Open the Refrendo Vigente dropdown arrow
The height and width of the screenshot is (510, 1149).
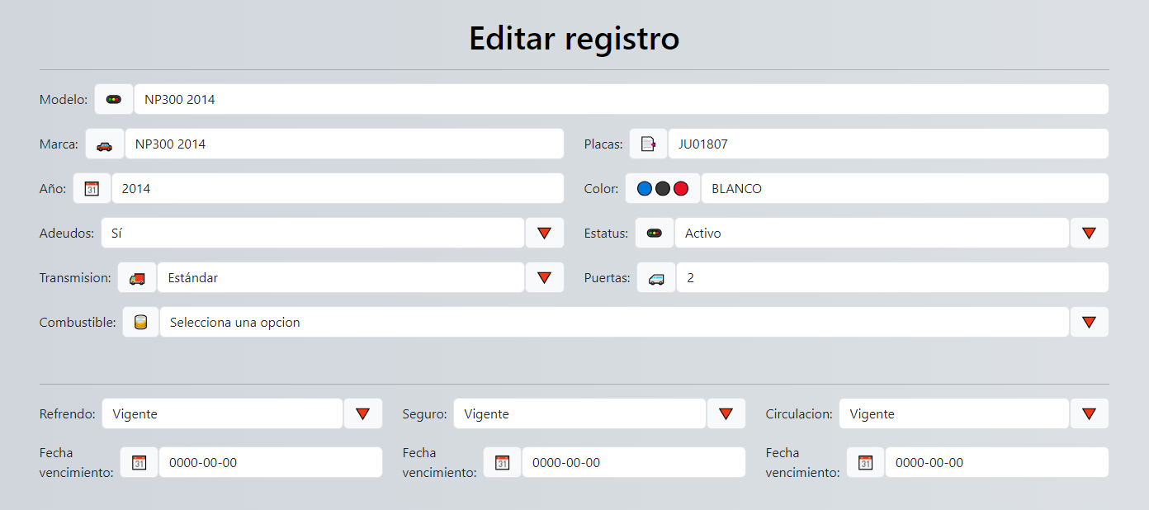[x=363, y=413]
